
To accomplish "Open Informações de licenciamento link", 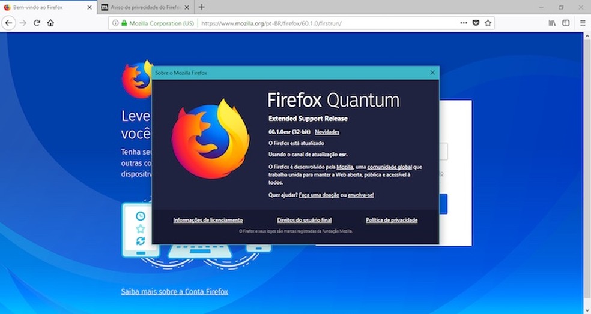I will pos(208,220).
